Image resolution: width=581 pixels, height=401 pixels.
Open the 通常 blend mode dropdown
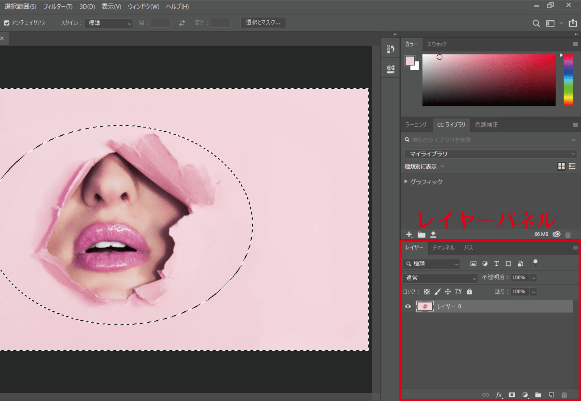tap(440, 278)
